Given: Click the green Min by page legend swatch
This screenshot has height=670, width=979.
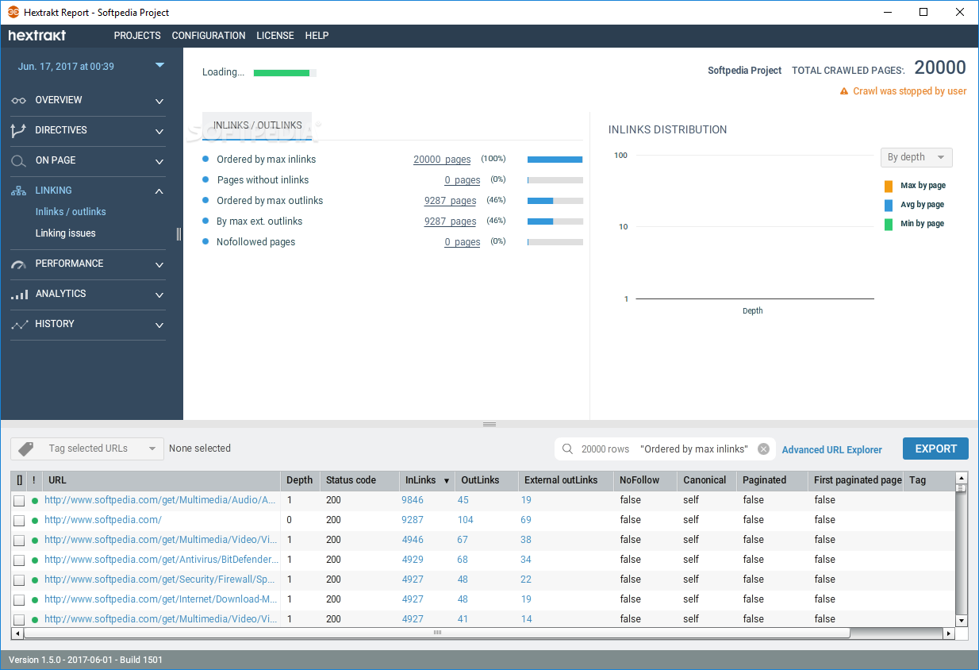Looking at the screenshot, I should pyautogui.click(x=889, y=225).
